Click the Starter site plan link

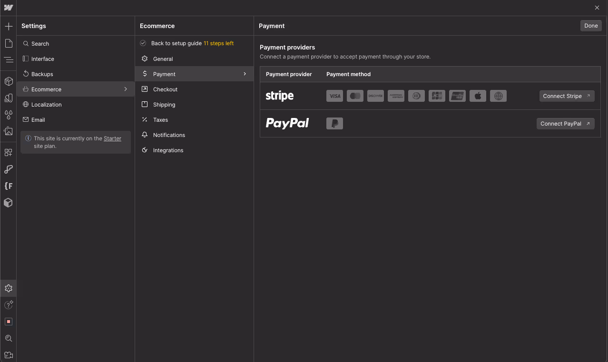(x=112, y=138)
